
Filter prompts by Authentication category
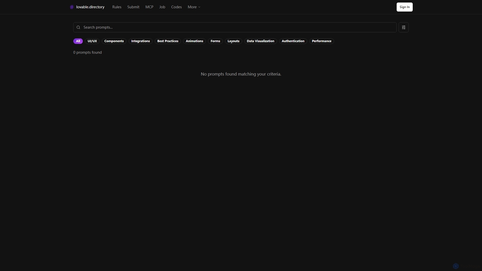[293, 41]
